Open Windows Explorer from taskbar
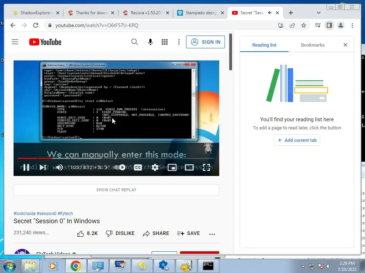Viewport: 365px width, 273px height. tap(31, 266)
